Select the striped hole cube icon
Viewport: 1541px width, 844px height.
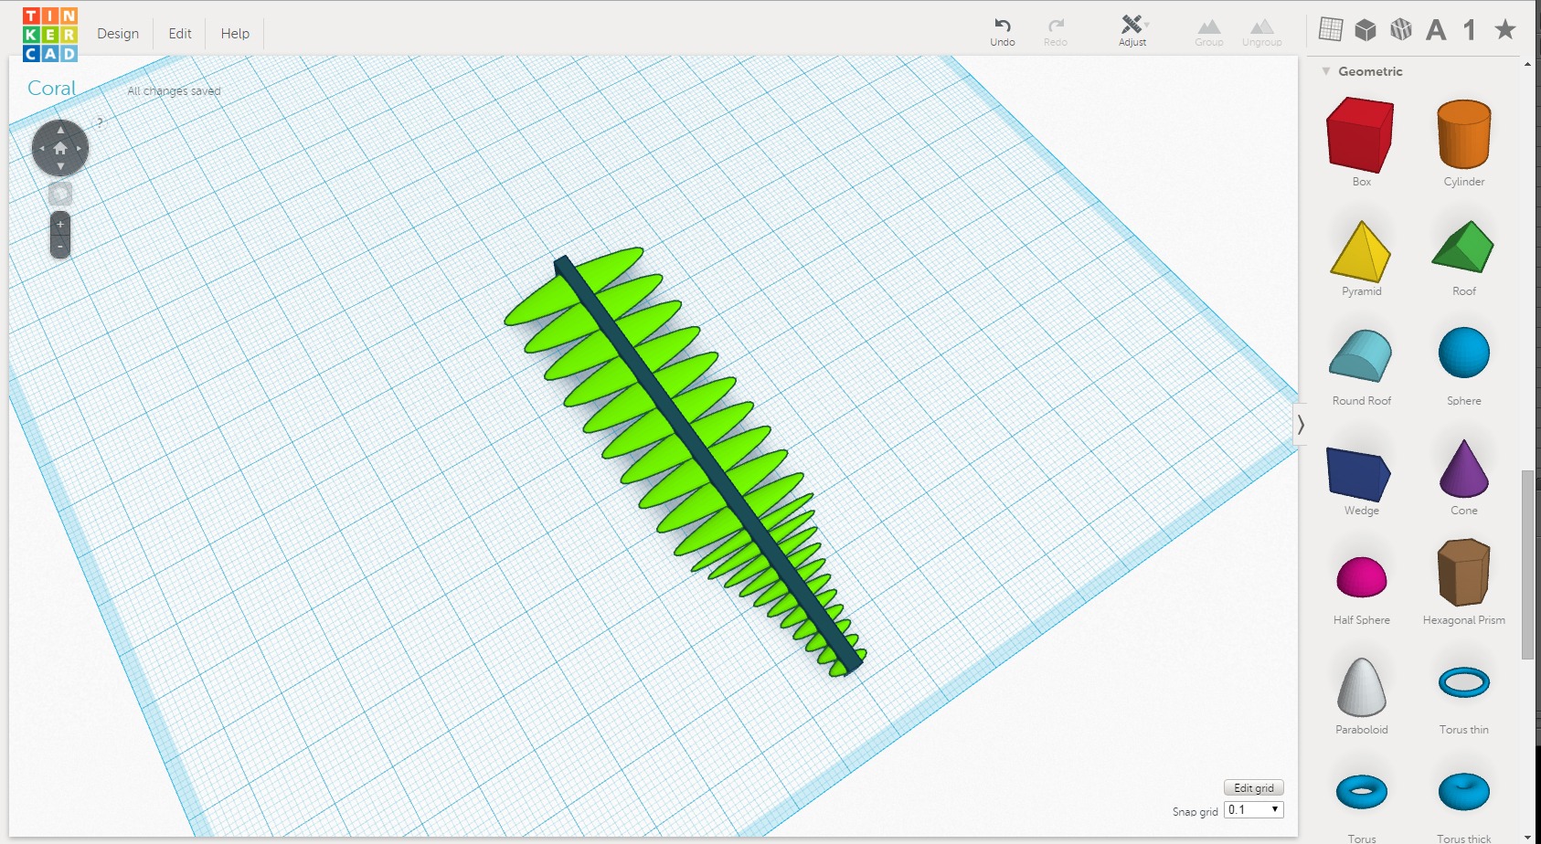tap(1401, 30)
